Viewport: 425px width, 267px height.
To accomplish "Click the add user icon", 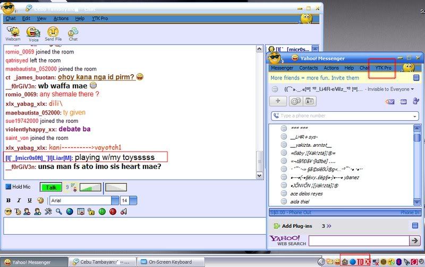I will 38,211.
